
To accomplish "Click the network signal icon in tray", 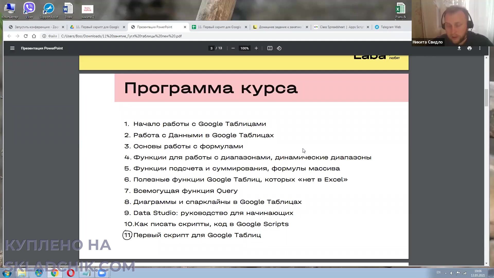I will [x=464, y=273].
